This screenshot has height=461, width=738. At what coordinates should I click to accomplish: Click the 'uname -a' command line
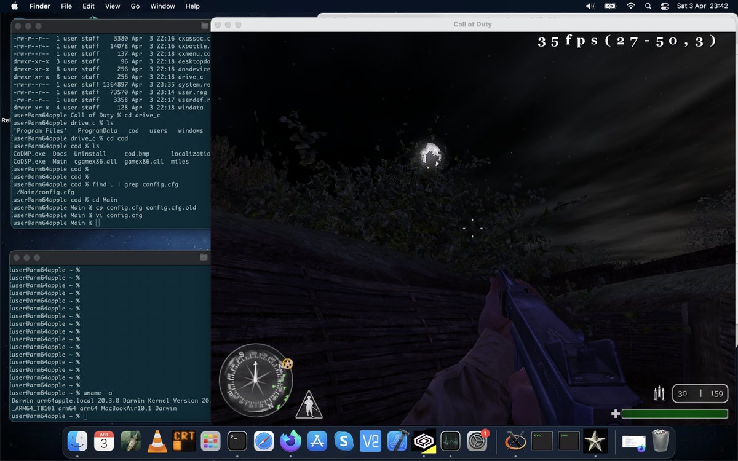pyautogui.click(x=62, y=393)
